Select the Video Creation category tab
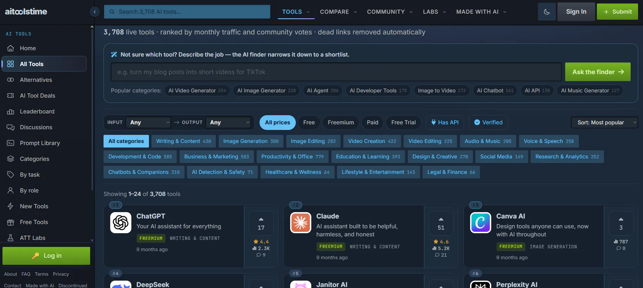 (372, 141)
